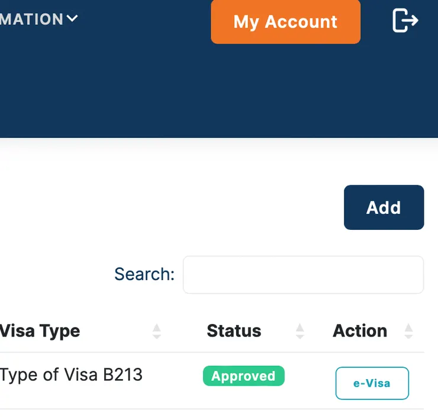The height and width of the screenshot is (417, 438).
Task: Sort Visa Type column descending arrow
Action: (156, 336)
